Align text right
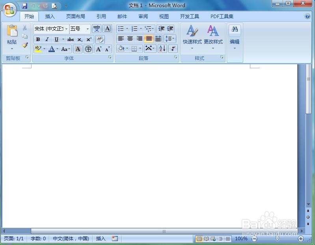Screen dimensions: 315x245 click(x=140, y=38)
